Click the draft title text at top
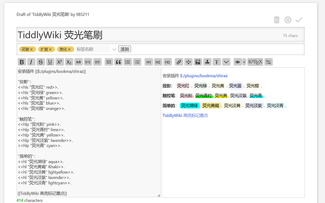Viewport: 325px width, 203px height. (x=53, y=15)
